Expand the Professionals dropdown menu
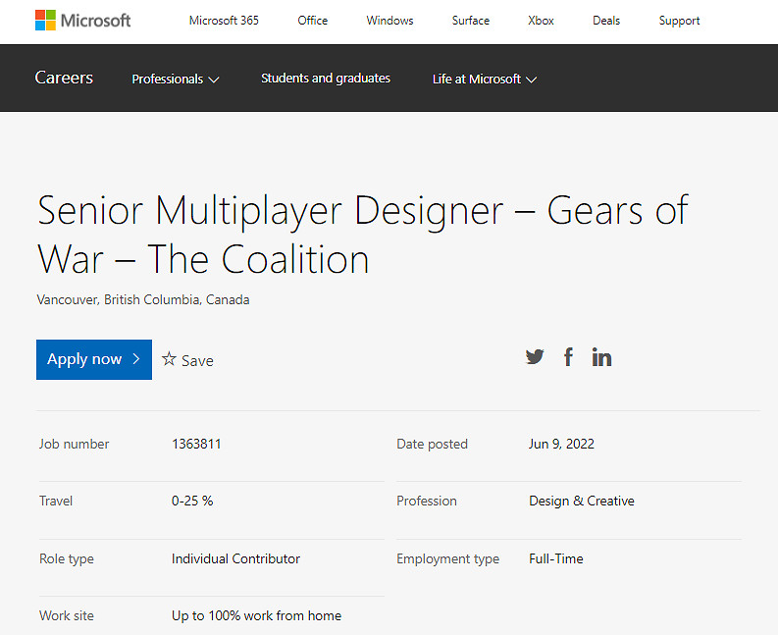 tap(176, 79)
